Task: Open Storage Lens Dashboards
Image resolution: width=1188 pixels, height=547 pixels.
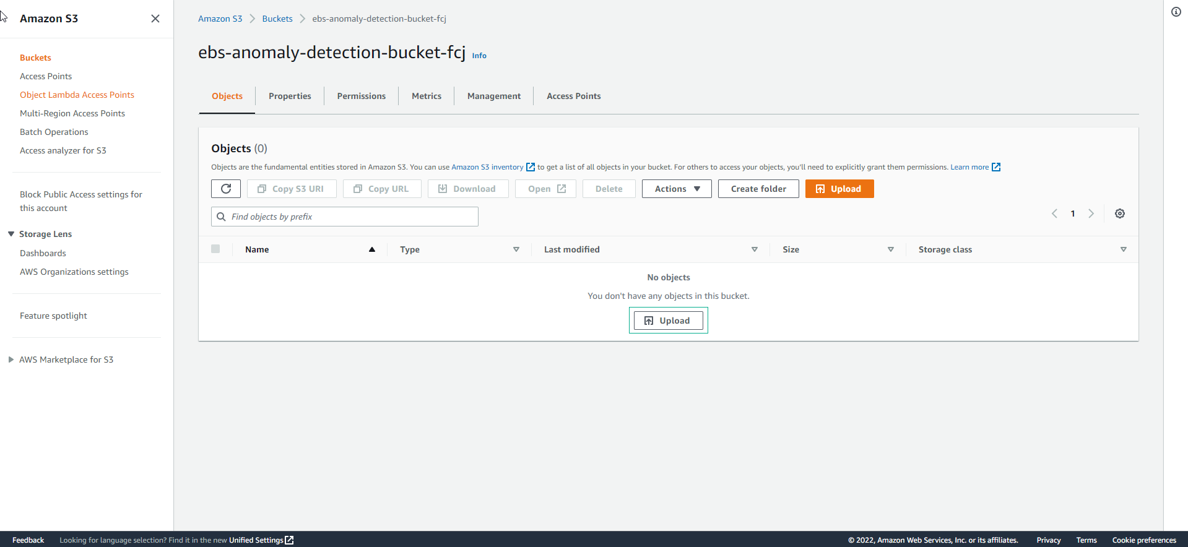Action: tap(43, 253)
